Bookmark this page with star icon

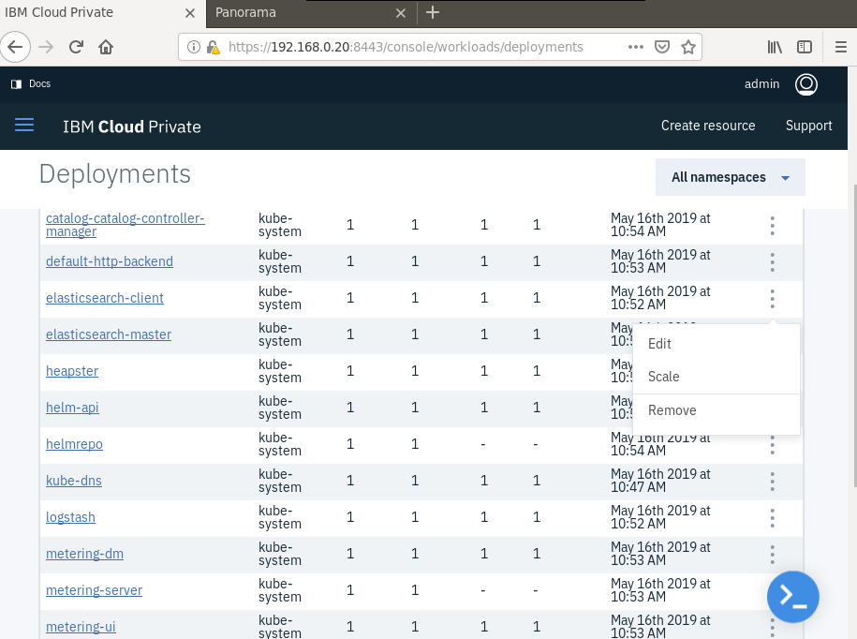(x=688, y=47)
